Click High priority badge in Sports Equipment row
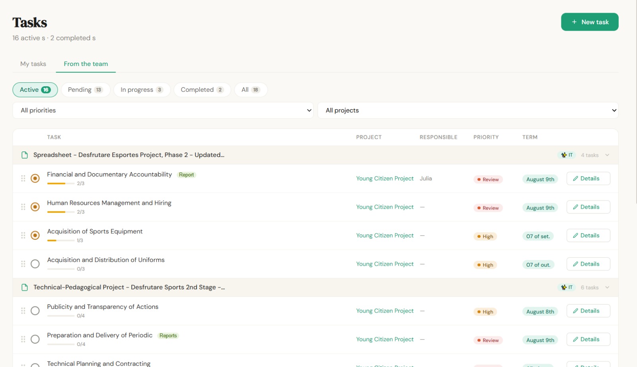This screenshot has height=367, width=637. pyautogui.click(x=485, y=237)
